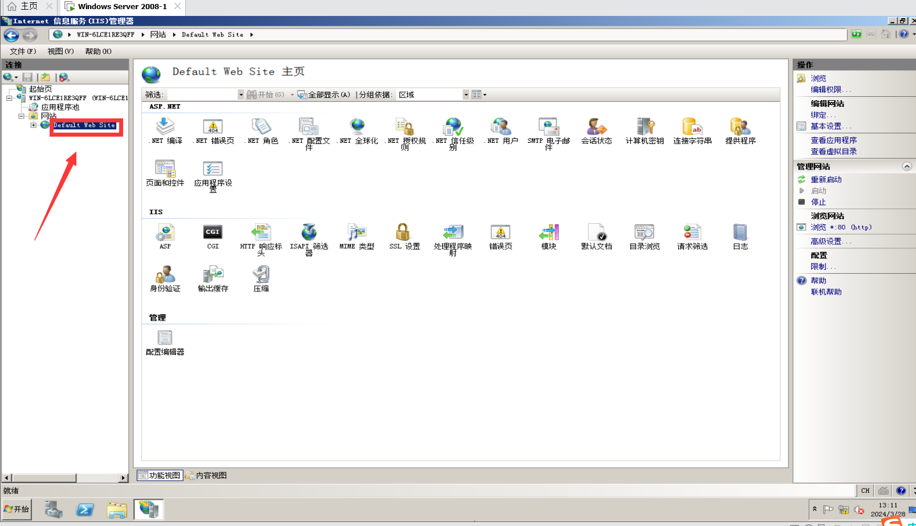
Task: Open the 开始(G) filter dropdown arrow
Action: coord(292,94)
